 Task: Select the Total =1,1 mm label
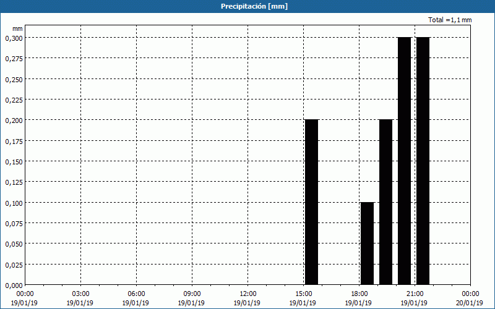pyautogui.click(x=450, y=20)
